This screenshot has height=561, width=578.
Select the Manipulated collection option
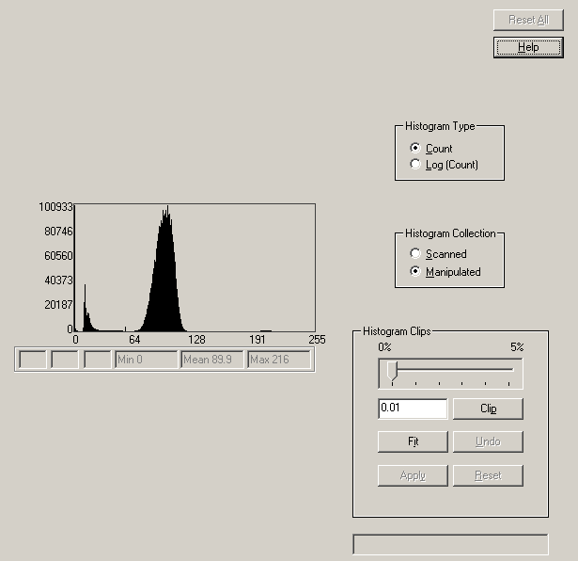click(415, 272)
